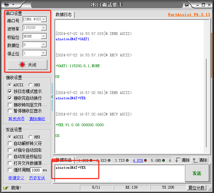214x193 pixels.
Task: Click the red serial port close indicator button
Action: click(x=28, y=65)
